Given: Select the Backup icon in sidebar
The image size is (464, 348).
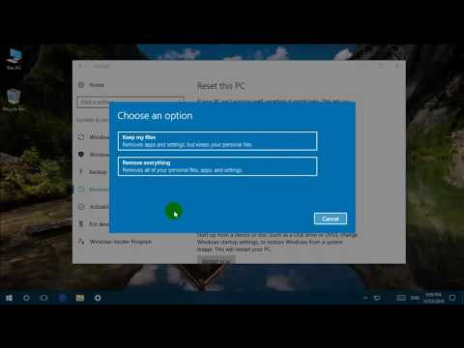Looking at the screenshot, I should [x=81, y=172].
